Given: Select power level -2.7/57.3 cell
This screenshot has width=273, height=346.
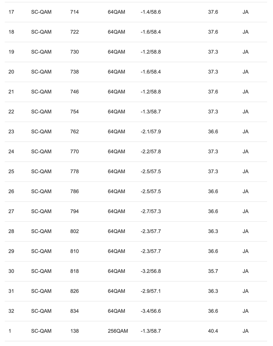Looking at the screenshot, I should click(151, 211).
